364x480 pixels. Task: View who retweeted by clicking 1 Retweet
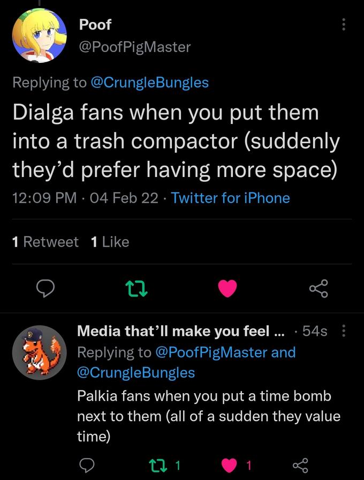[45, 242]
